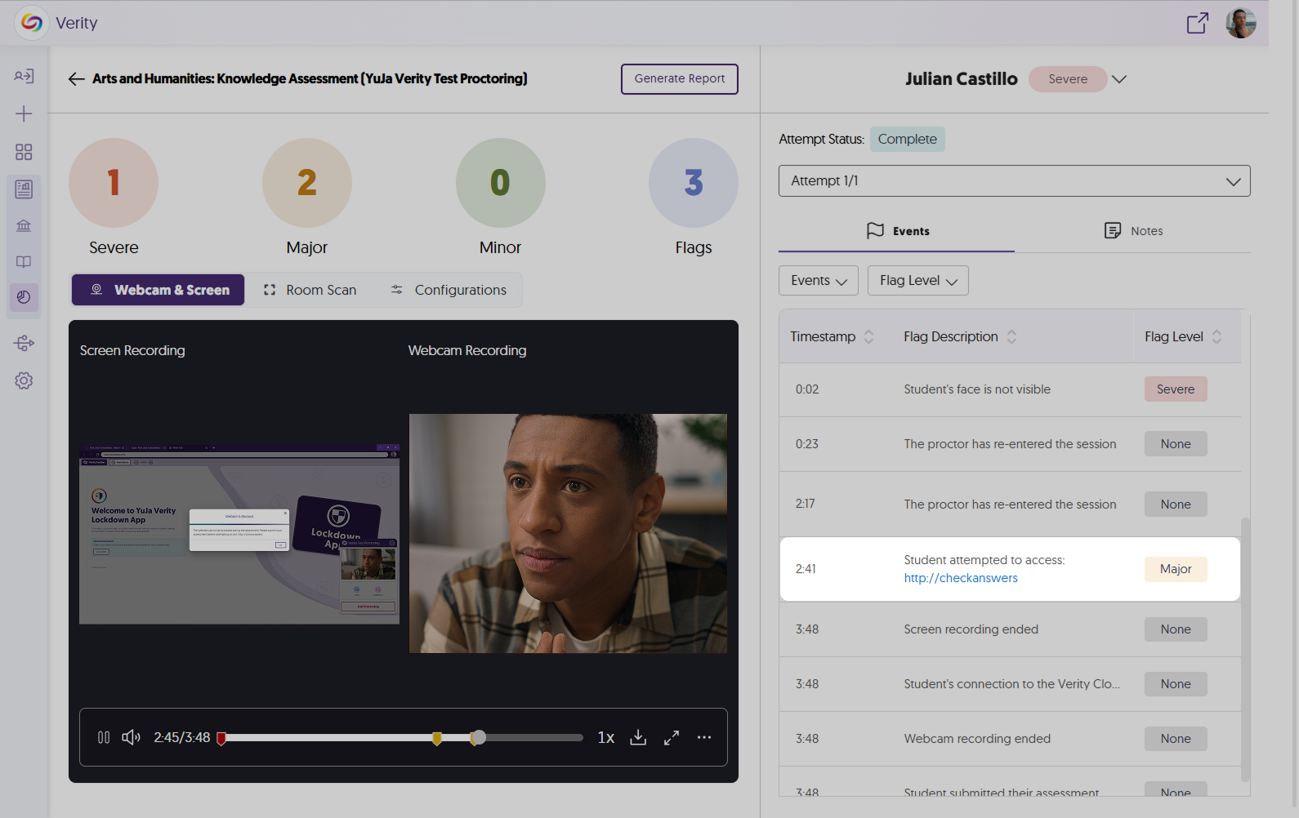Jump to the red severe marker on timeline
The image size is (1299, 818).
pyautogui.click(x=221, y=739)
